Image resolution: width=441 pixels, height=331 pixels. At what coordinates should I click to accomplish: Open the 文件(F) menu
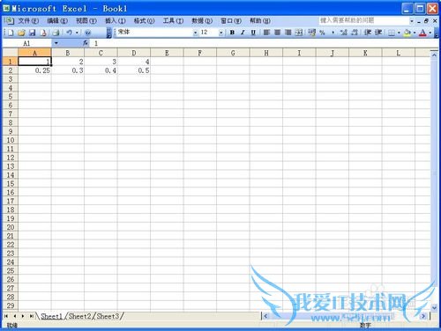[28, 20]
